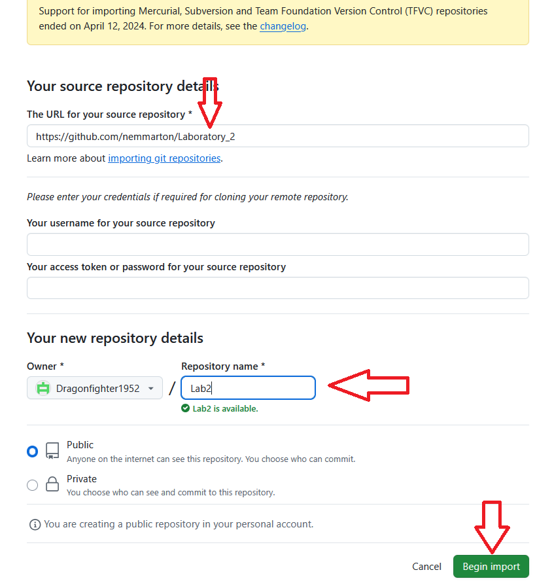The height and width of the screenshot is (585, 552).
Task: Click the source repository username field
Action: click(277, 244)
